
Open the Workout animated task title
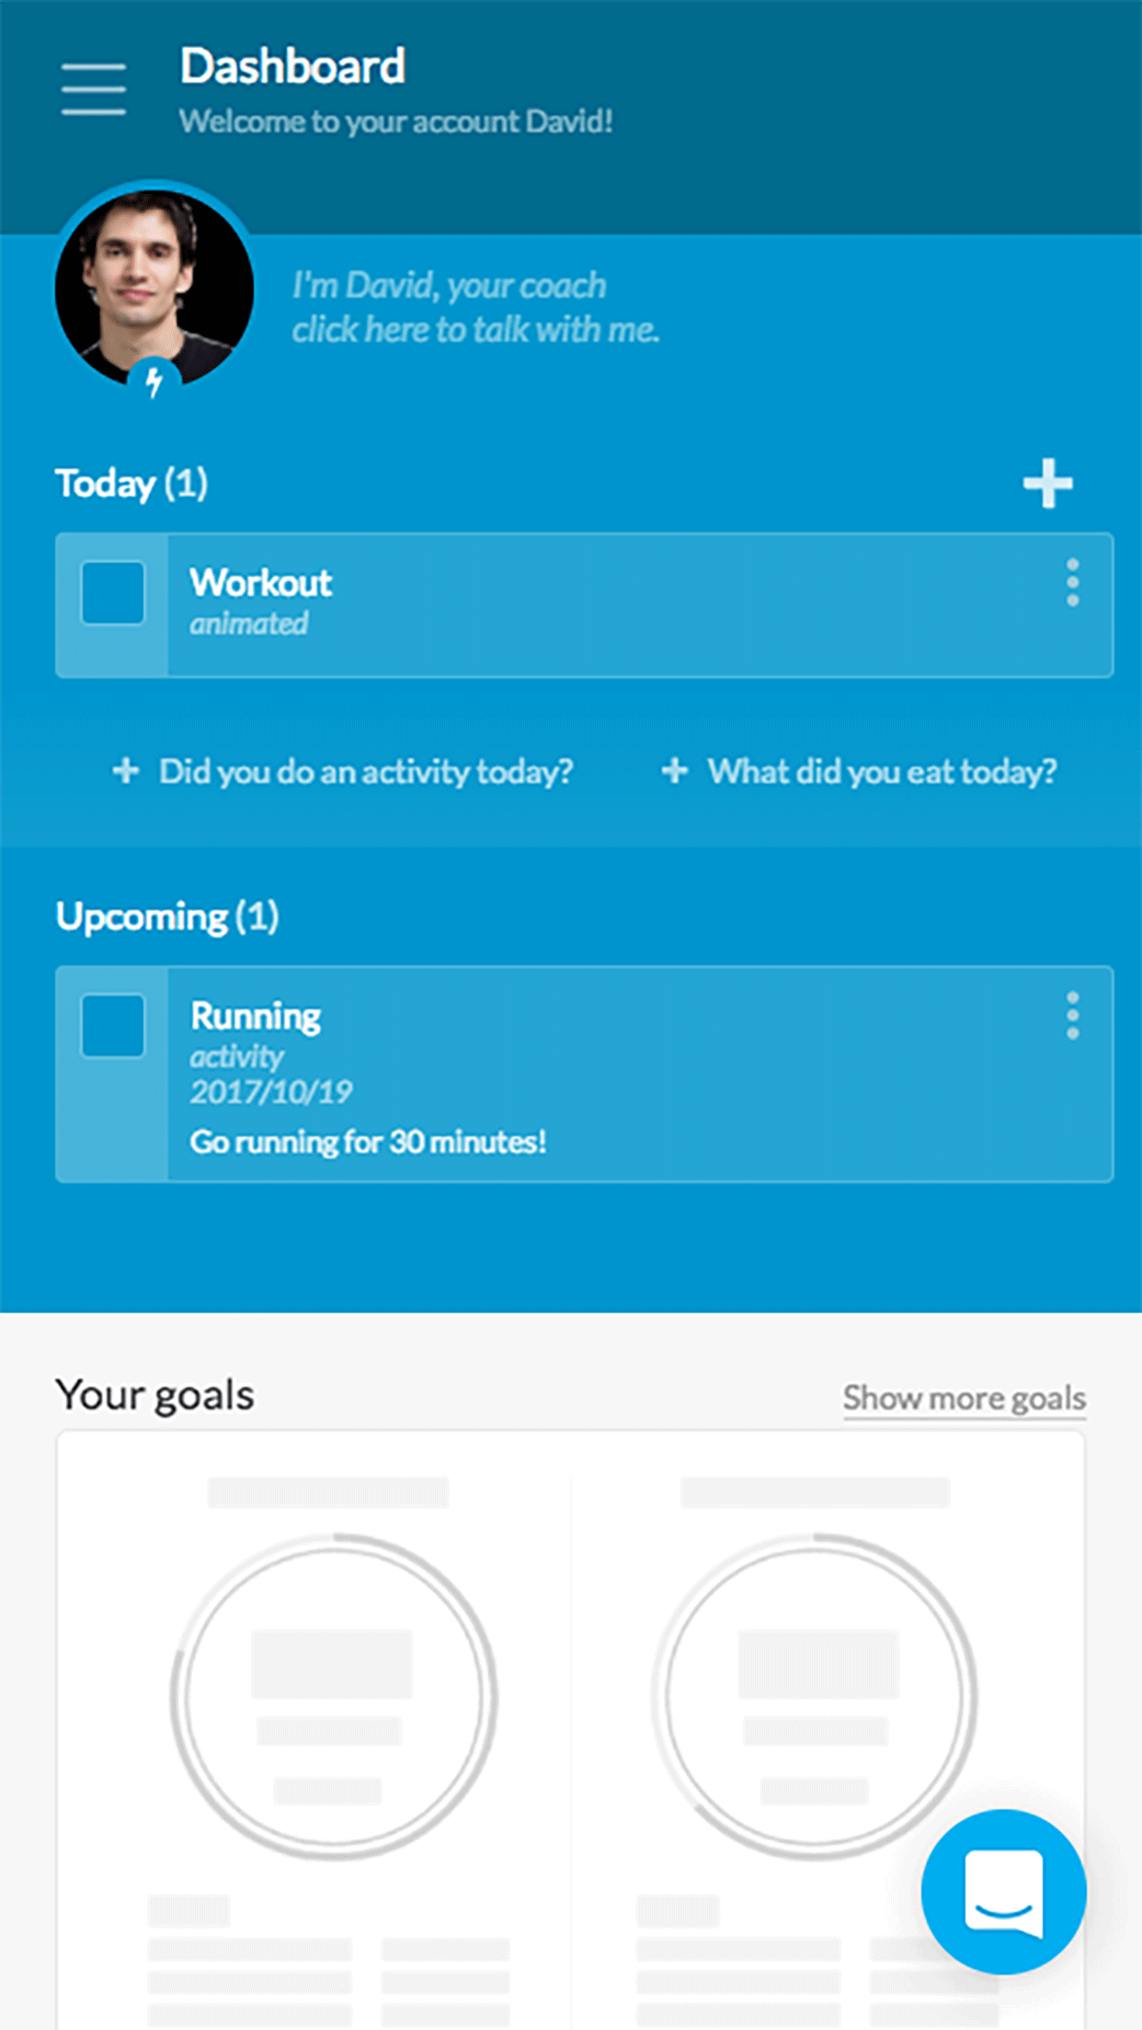tap(261, 583)
